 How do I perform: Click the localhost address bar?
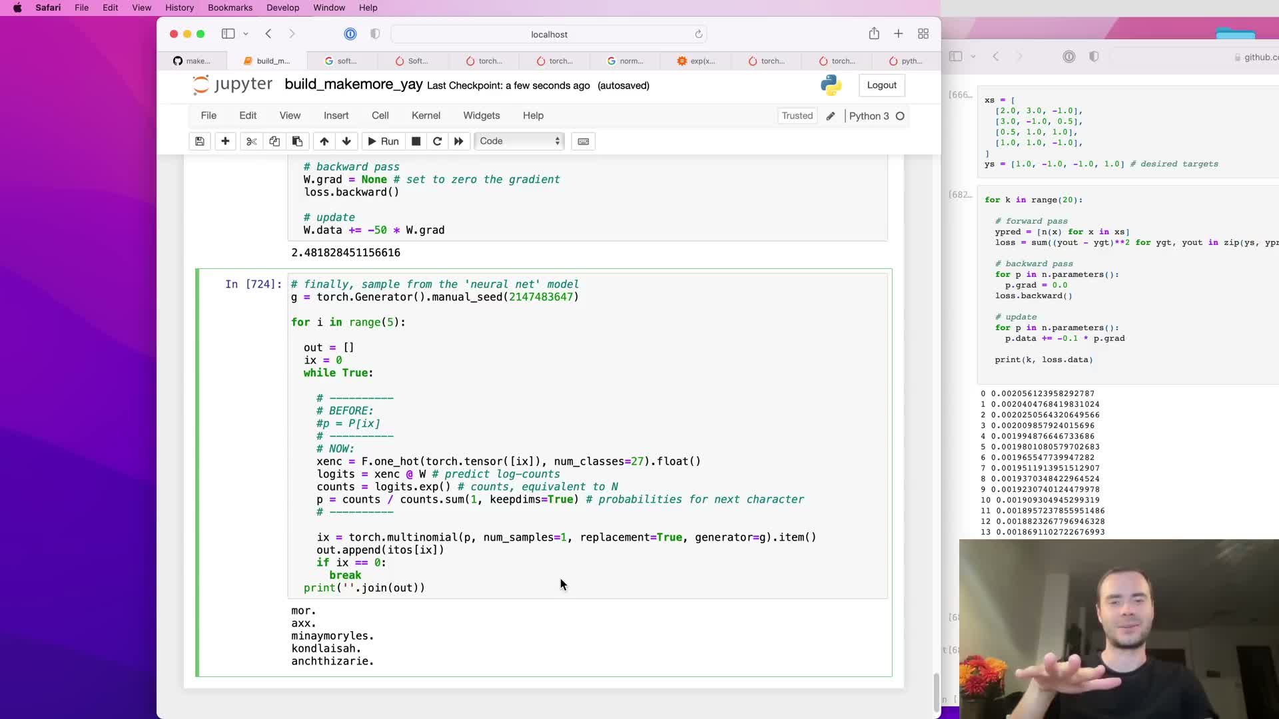[549, 34]
